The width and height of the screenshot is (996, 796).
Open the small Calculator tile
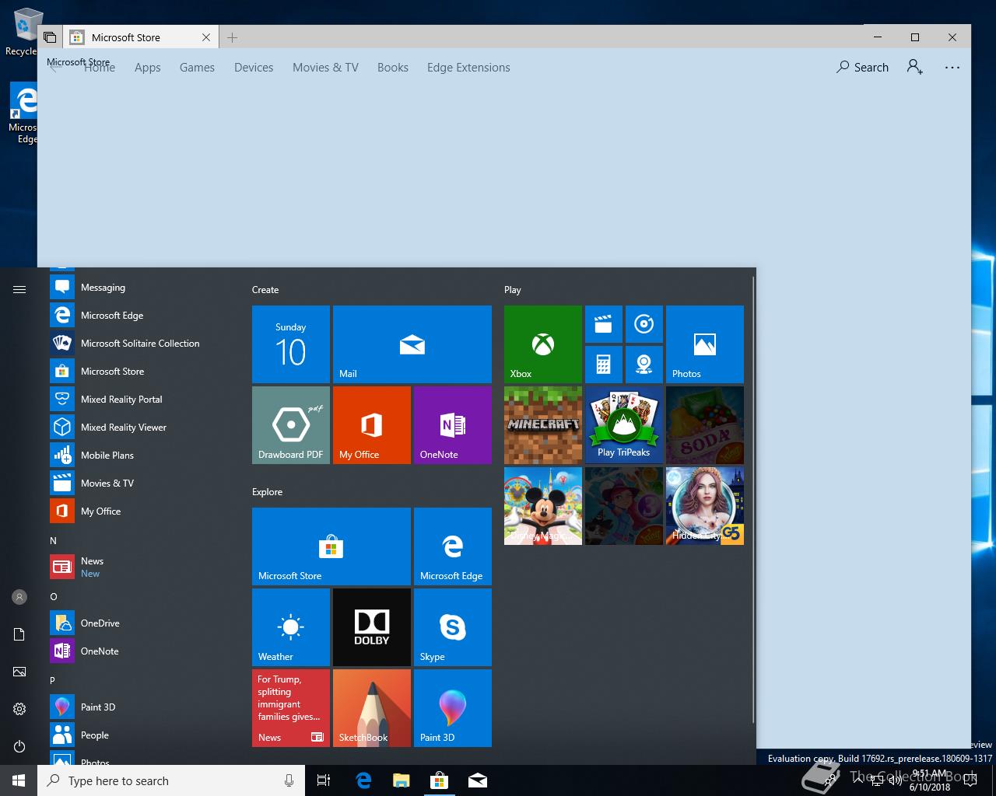(x=604, y=365)
